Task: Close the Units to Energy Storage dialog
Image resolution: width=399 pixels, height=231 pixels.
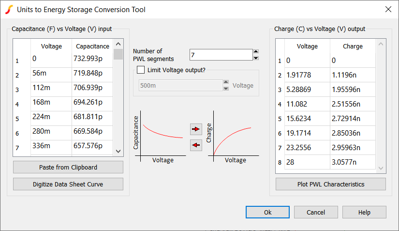Action: pyautogui.click(x=387, y=9)
